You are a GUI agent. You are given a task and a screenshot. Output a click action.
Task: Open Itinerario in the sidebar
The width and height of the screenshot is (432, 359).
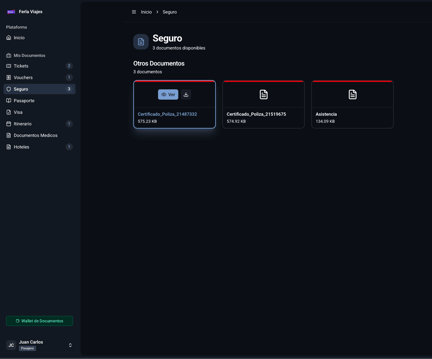(22, 124)
